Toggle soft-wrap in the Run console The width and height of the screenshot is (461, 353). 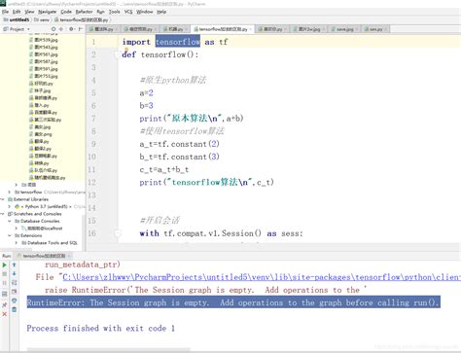point(15,283)
